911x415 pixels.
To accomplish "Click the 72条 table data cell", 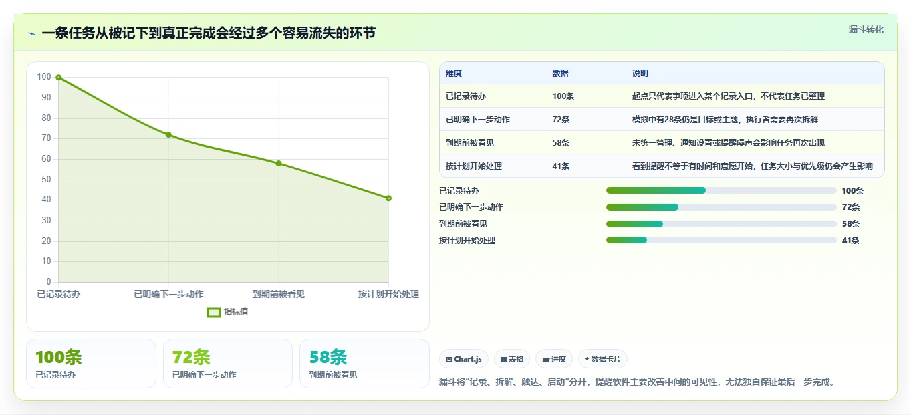I will pyautogui.click(x=561, y=120).
